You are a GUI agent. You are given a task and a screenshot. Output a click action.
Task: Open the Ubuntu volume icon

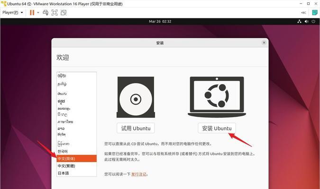306,21
